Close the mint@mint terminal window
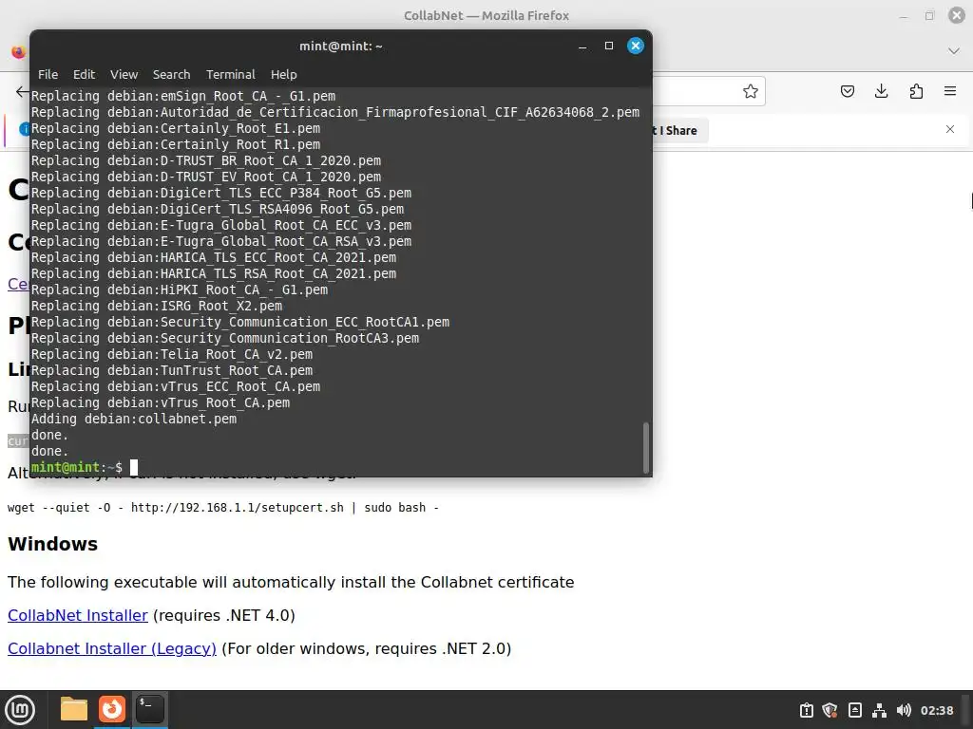Screen dimensions: 973x729 (636, 46)
